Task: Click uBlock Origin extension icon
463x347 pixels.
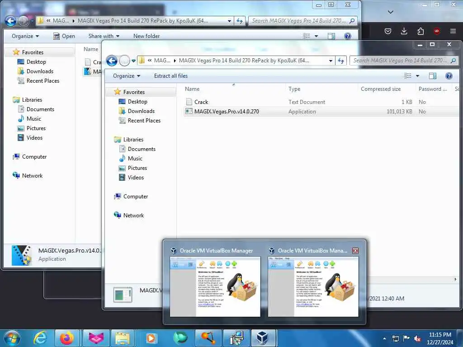Action: point(437,31)
